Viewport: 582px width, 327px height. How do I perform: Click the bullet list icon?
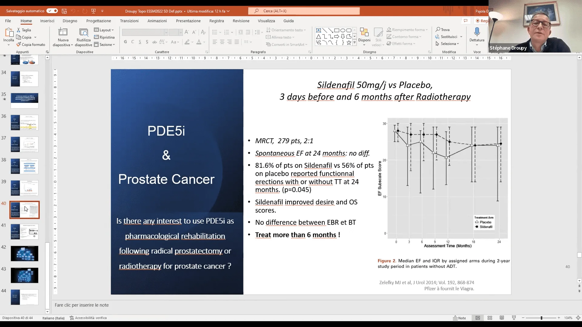point(215,32)
